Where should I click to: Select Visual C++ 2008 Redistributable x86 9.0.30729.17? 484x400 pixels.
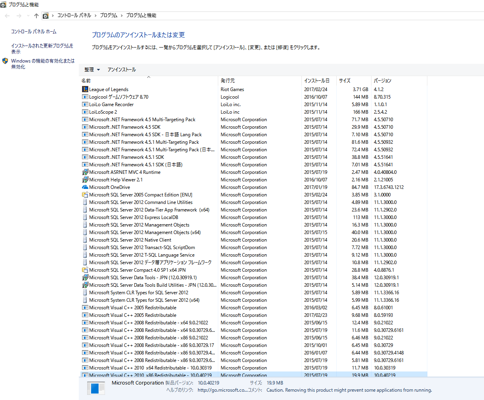click(253, 345)
